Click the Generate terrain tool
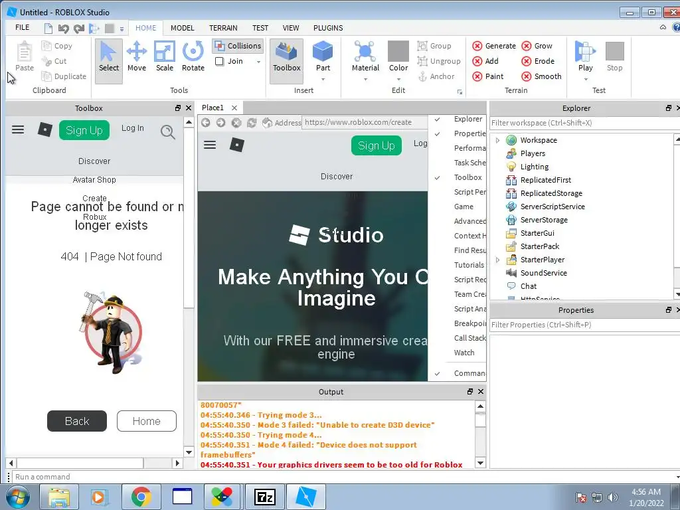The height and width of the screenshot is (510, 680). tap(494, 46)
